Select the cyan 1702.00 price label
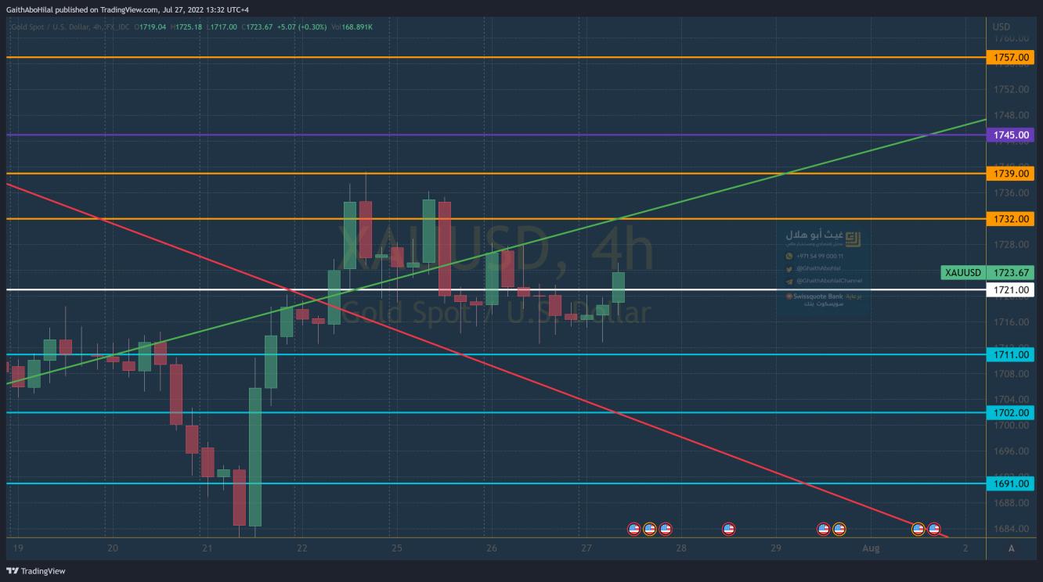 click(1010, 412)
